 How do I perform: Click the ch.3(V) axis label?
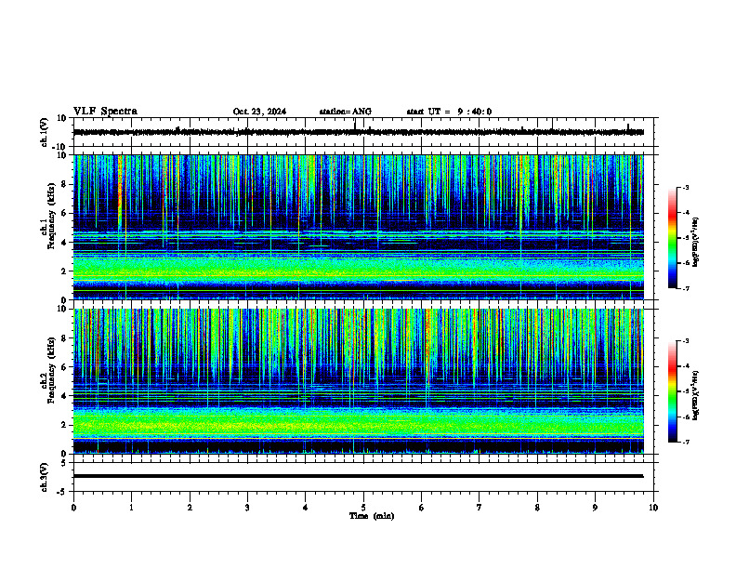(x=45, y=477)
